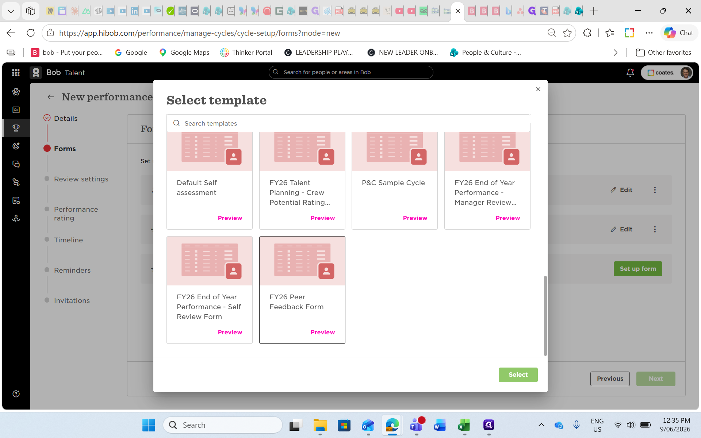Viewport: 701px width, 438px height.
Task: Pick the FY26 Peer Feedback Form card
Action: (302, 290)
